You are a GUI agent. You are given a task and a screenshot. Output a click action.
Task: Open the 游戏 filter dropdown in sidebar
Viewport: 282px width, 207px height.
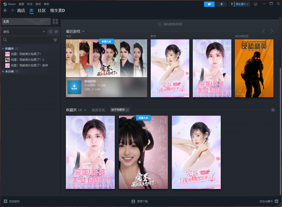[x=24, y=32]
